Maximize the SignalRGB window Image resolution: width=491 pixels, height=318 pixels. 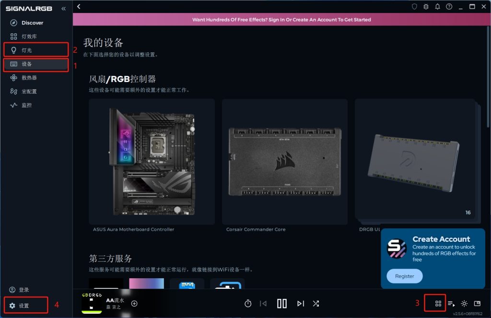(472, 7)
